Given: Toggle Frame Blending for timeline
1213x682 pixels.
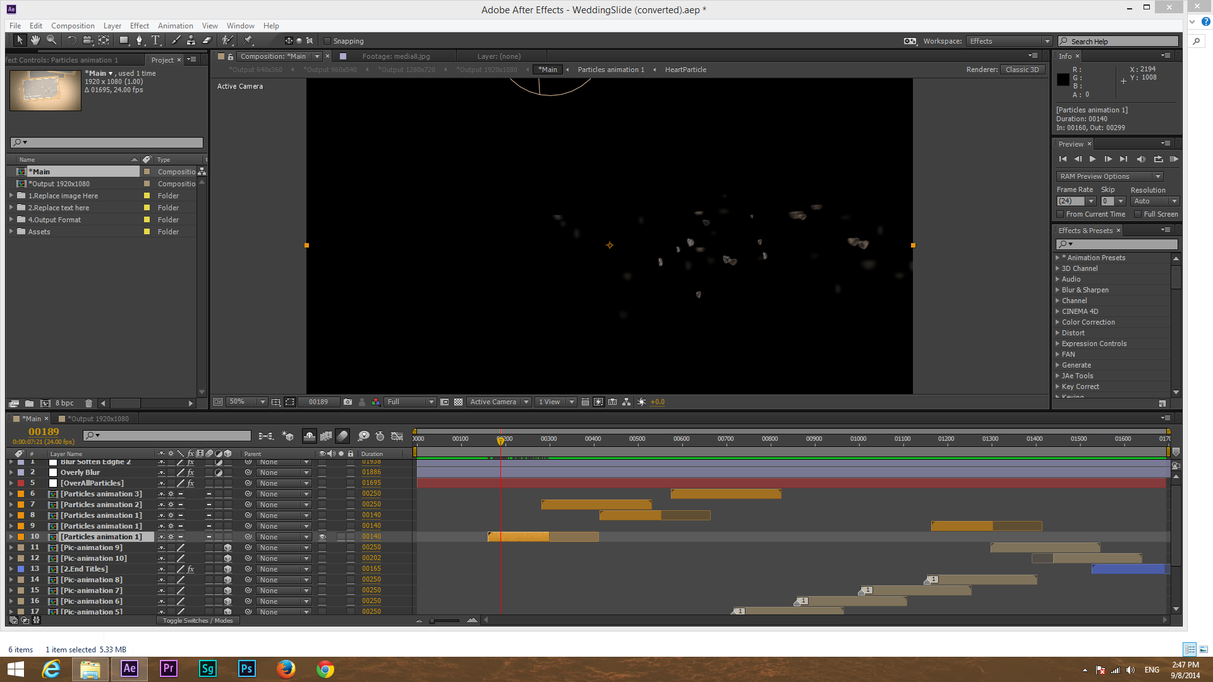Looking at the screenshot, I should (x=326, y=436).
